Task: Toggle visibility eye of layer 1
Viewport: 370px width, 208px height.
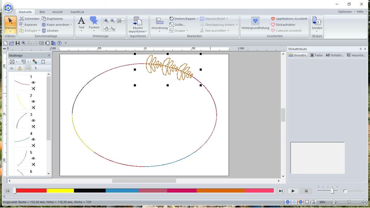Action: pos(33,83)
